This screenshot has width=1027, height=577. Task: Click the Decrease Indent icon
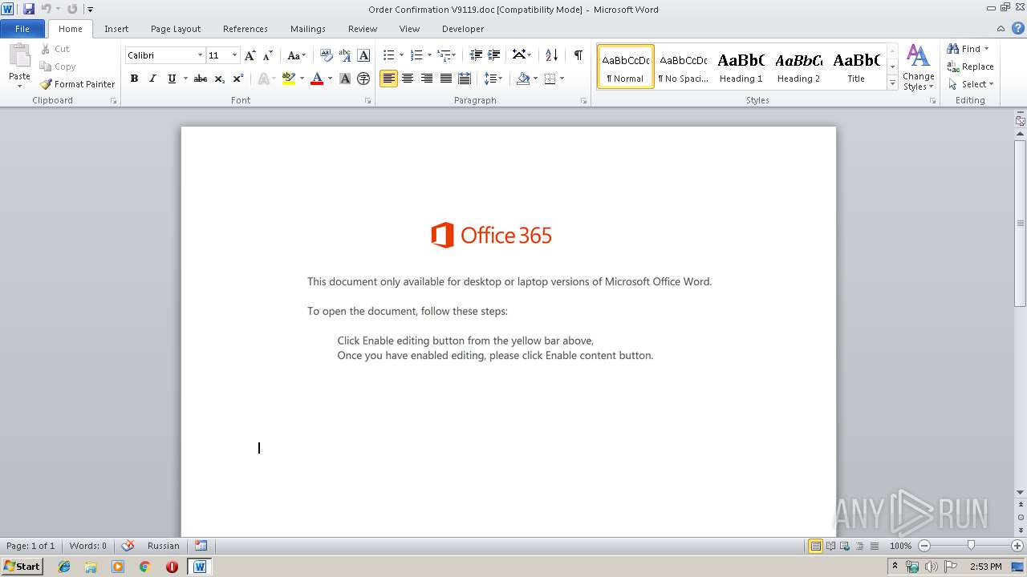pos(476,55)
